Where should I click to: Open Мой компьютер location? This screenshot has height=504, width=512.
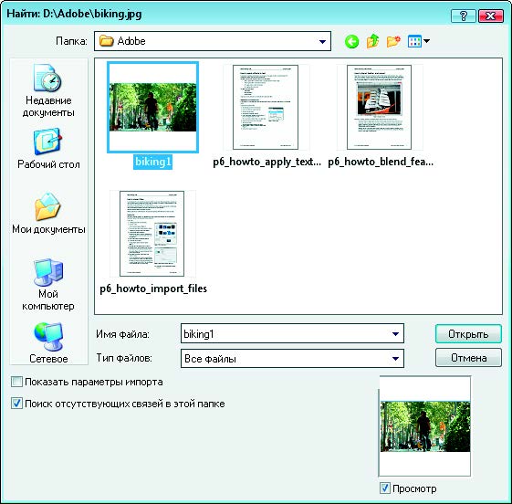click(48, 285)
